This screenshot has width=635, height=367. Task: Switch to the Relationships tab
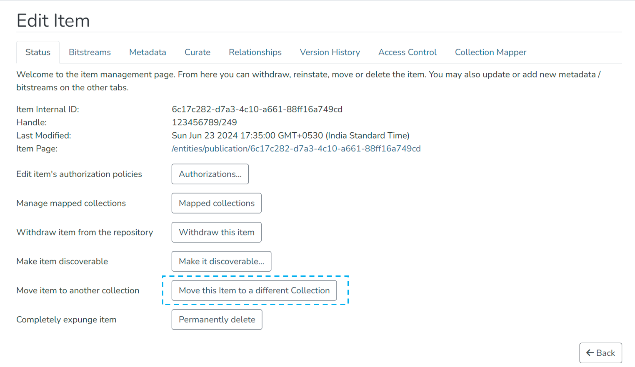pyautogui.click(x=255, y=52)
